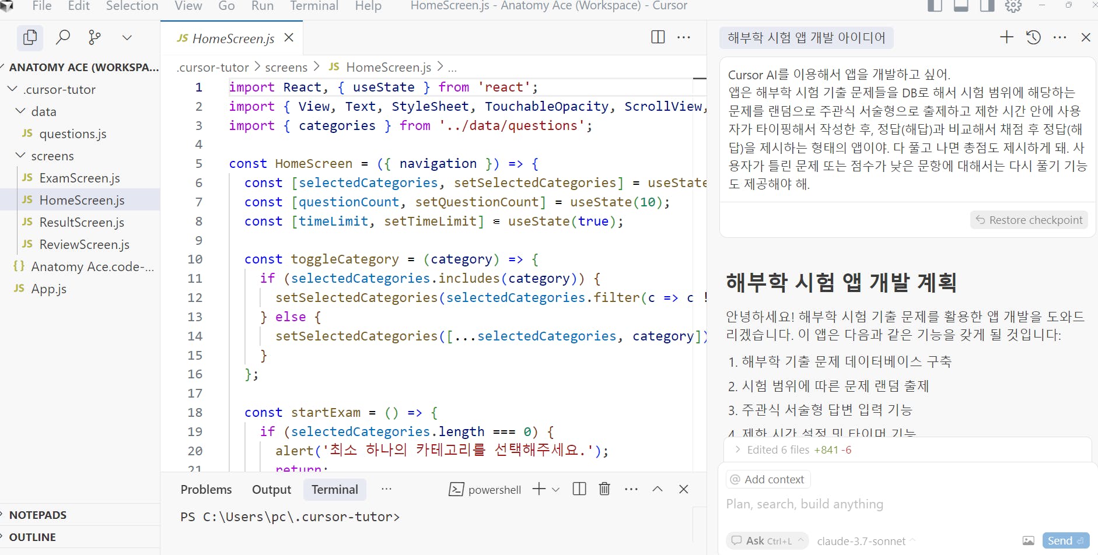
Task: Split the terminal pane
Action: pos(579,489)
